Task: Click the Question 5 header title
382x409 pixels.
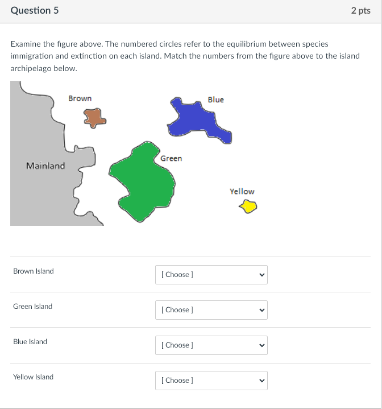Action: point(35,10)
